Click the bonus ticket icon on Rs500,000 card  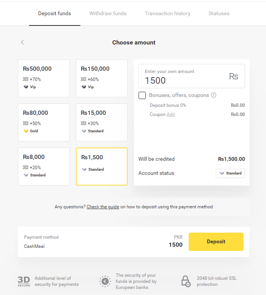point(26,79)
